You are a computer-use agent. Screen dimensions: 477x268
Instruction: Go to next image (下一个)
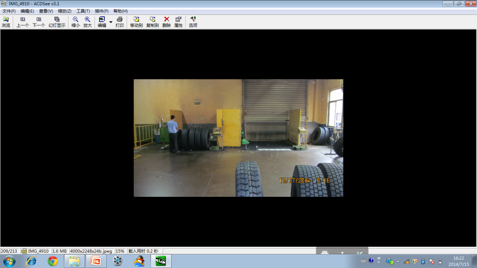[x=39, y=22]
